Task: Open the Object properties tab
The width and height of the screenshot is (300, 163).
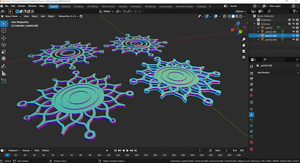Action: [x=251, y=109]
